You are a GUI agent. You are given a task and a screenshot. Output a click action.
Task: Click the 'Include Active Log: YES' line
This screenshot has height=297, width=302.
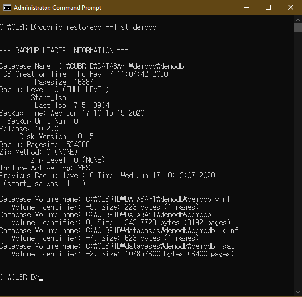coord(45,168)
